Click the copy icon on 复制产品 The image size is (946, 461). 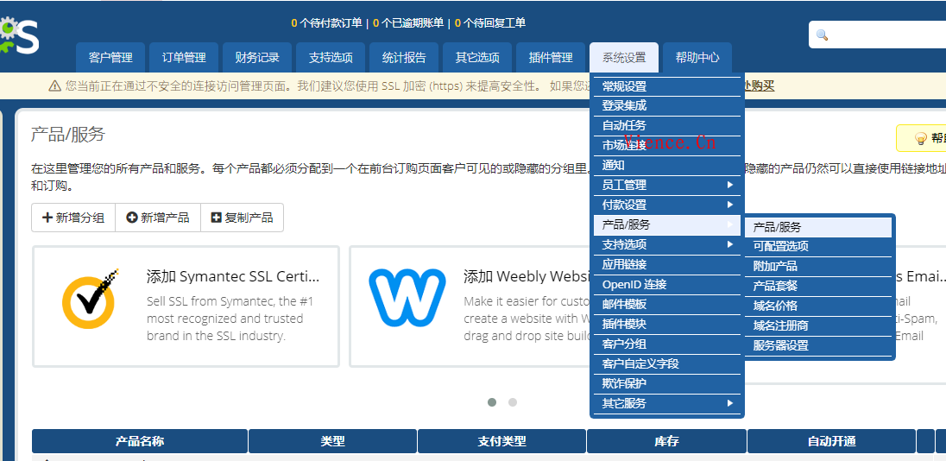tap(216, 218)
